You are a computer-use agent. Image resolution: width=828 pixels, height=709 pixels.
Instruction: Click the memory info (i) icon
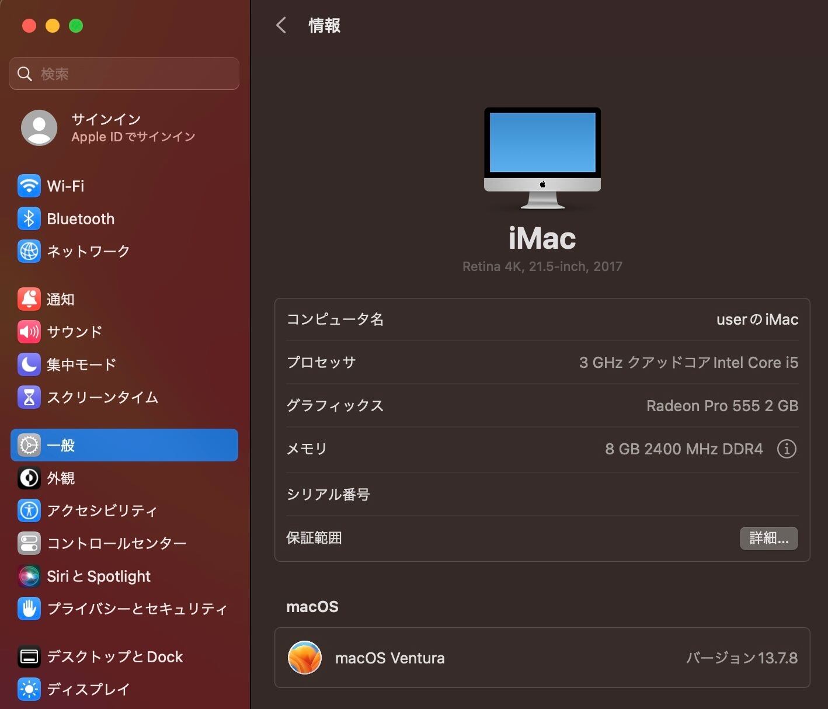pyautogui.click(x=787, y=449)
